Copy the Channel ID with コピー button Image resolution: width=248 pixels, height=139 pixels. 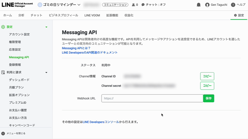click(207, 76)
